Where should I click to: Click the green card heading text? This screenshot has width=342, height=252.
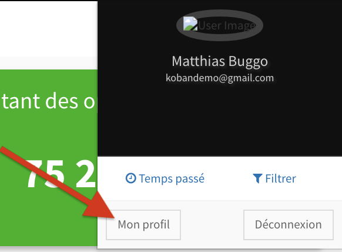pyautogui.click(x=48, y=101)
